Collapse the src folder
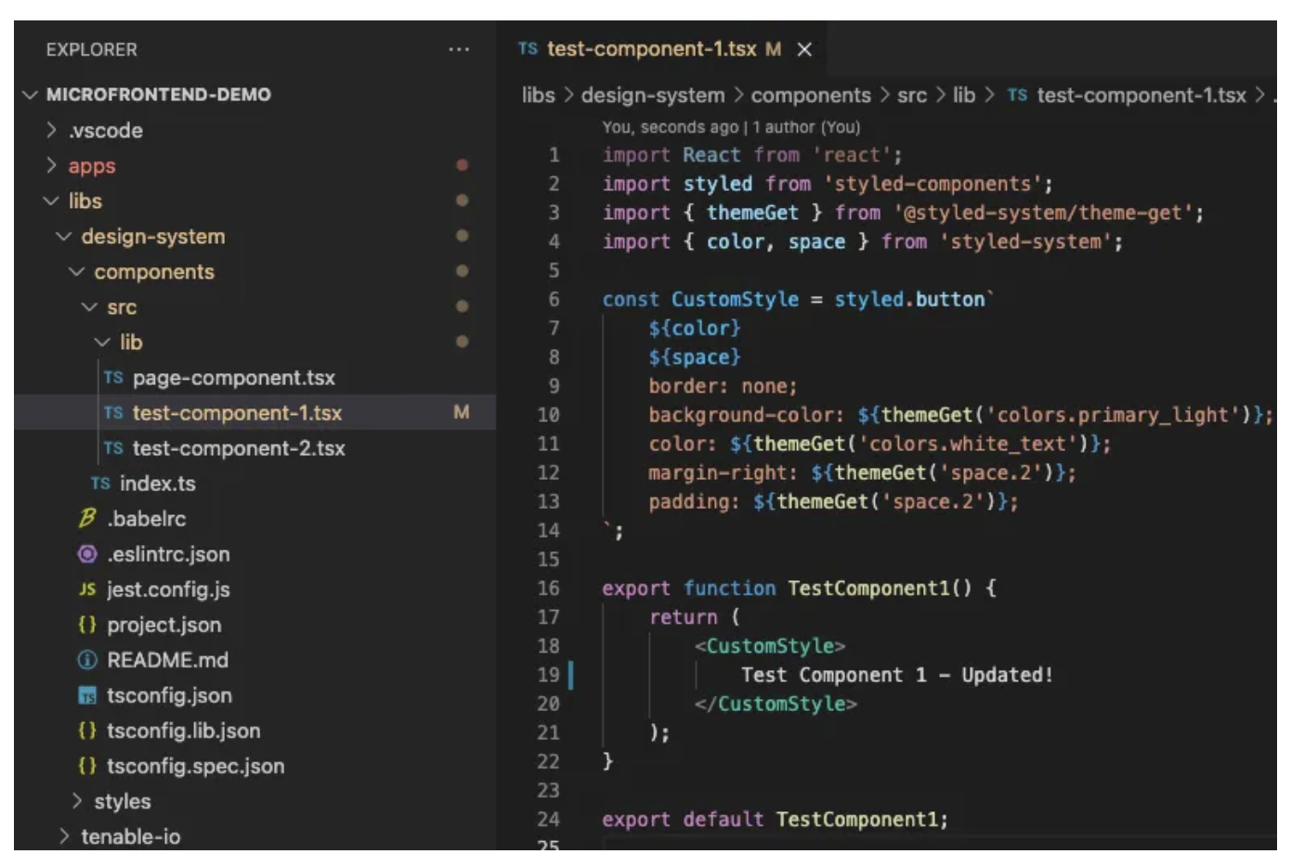This screenshot has width=1291, height=867. tap(90, 306)
